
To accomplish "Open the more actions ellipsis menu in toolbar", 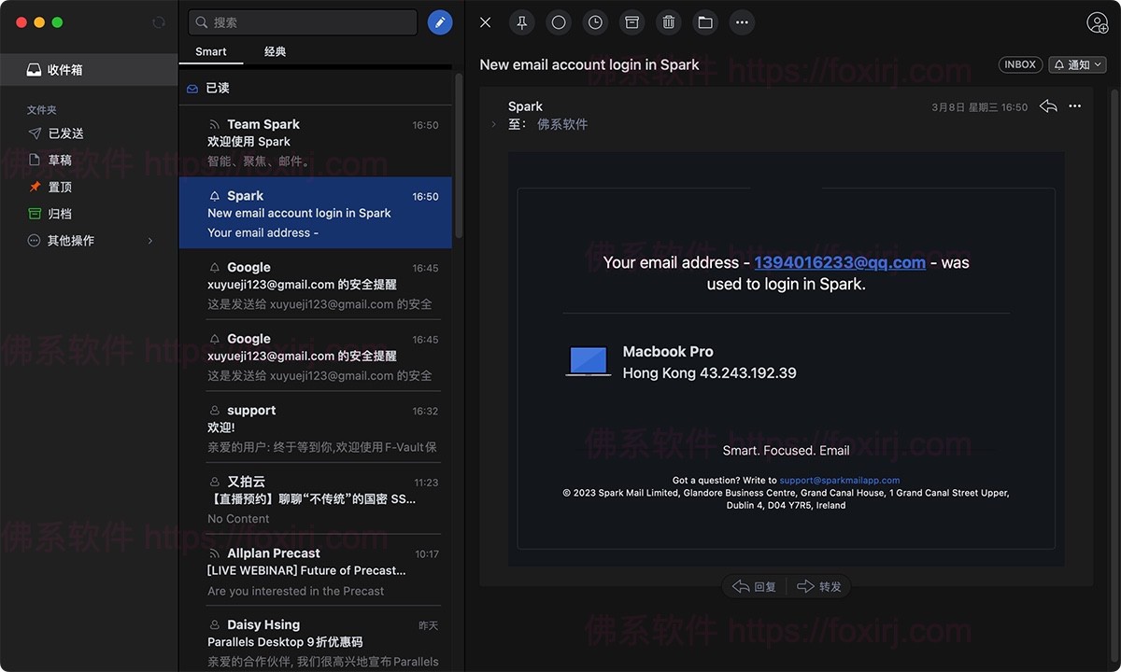I will [742, 22].
